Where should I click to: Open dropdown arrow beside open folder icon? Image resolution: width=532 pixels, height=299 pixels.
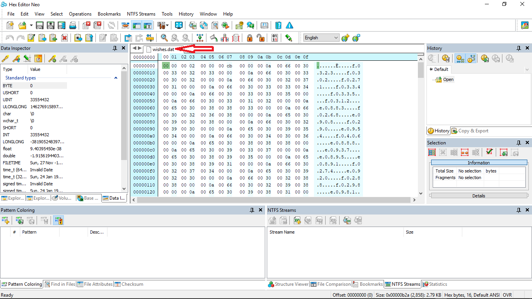click(x=31, y=25)
